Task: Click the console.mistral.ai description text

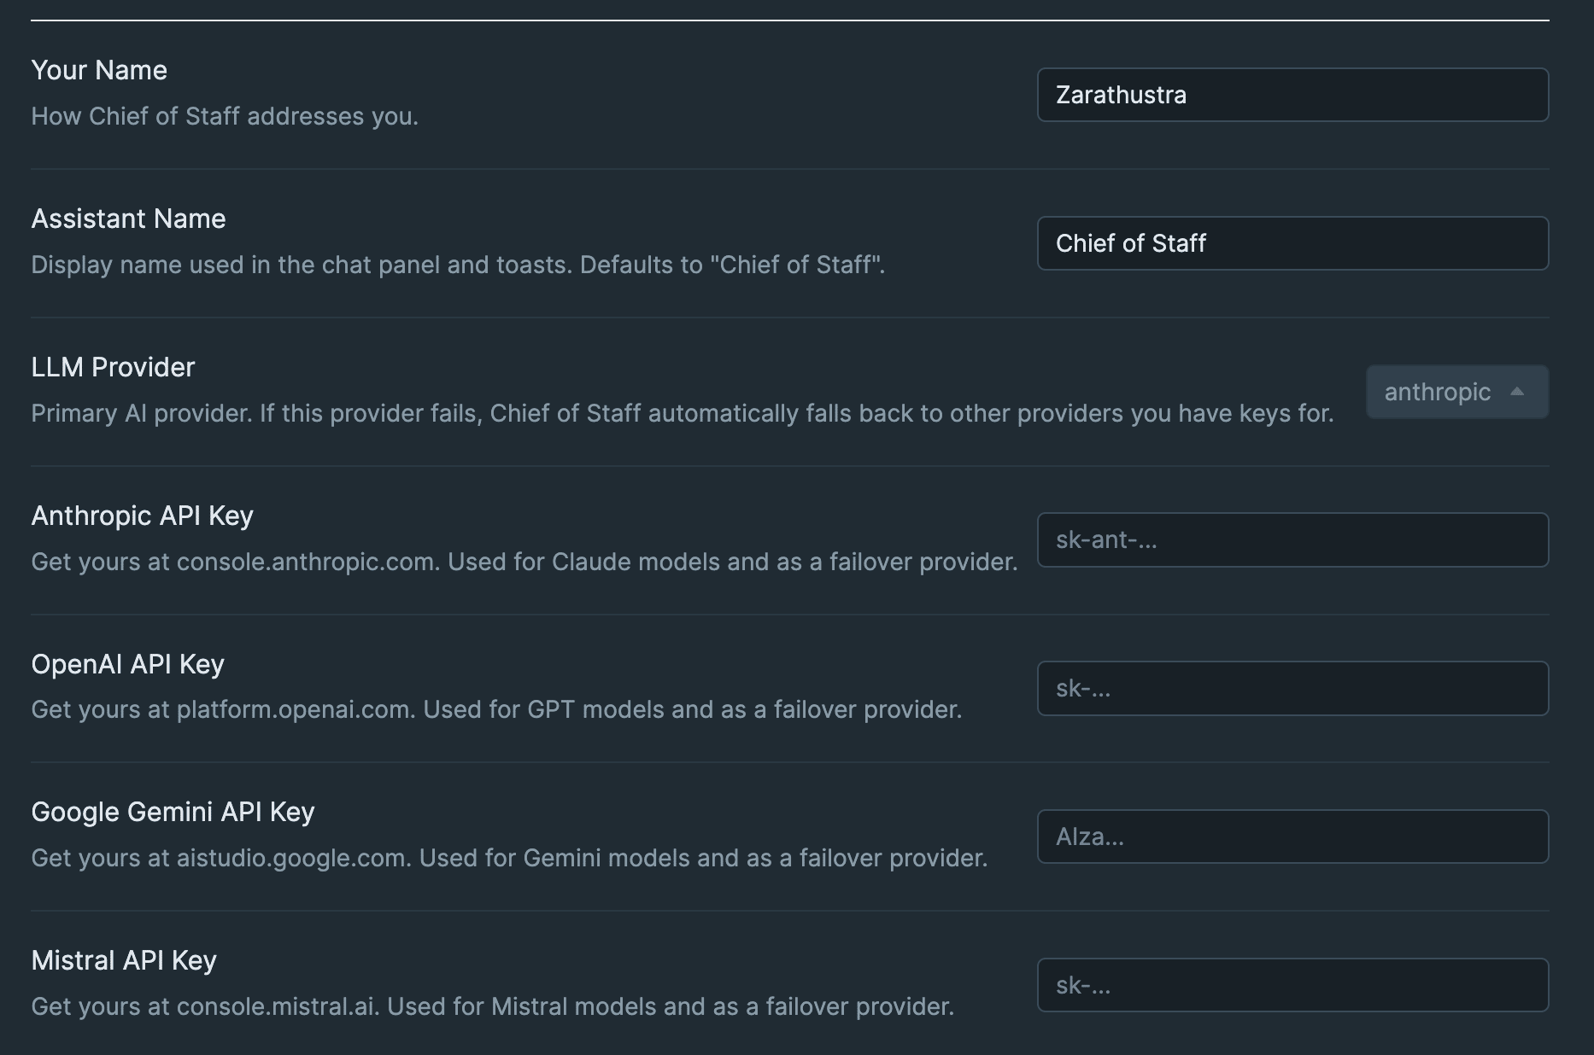Action: point(276,1006)
